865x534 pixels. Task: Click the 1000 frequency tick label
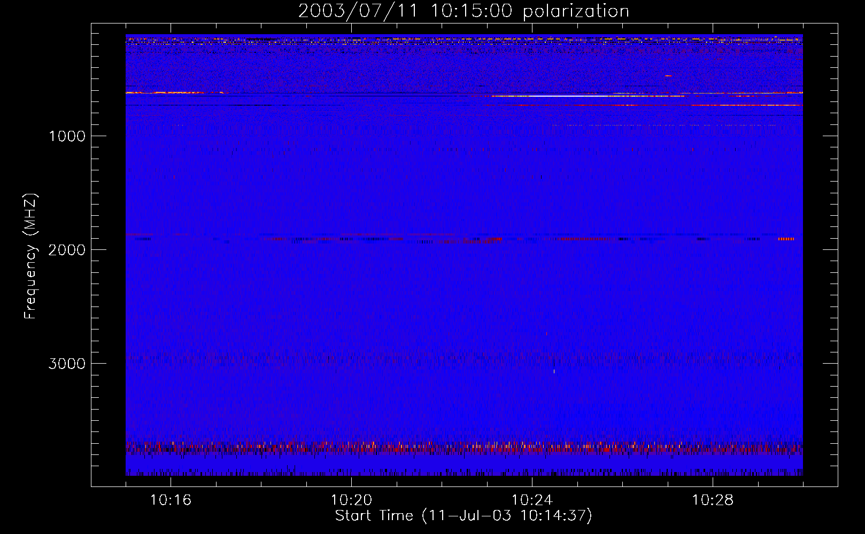point(67,136)
